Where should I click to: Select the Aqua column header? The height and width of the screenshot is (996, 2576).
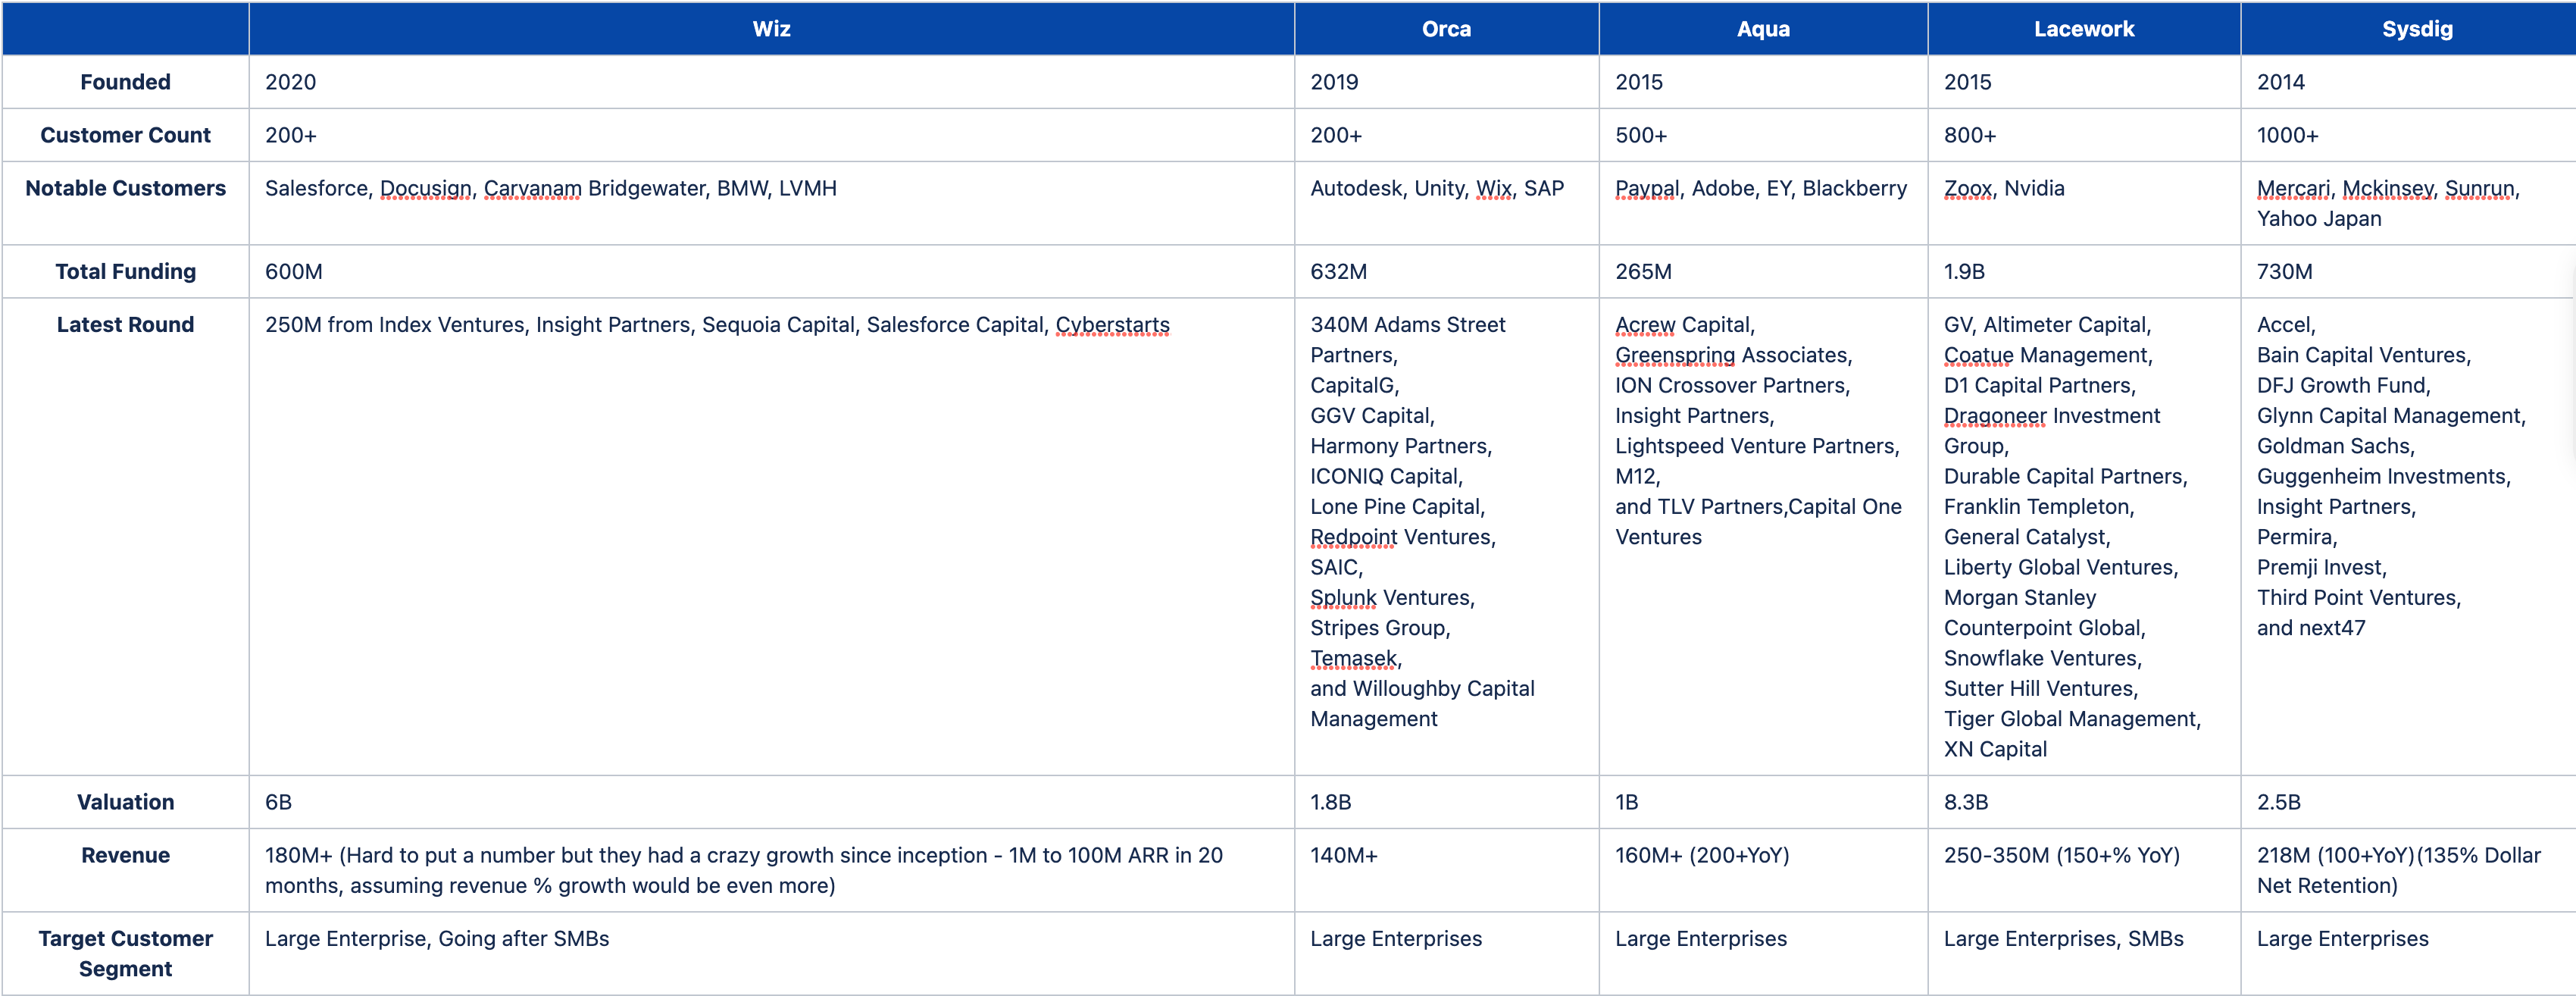click(1762, 29)
